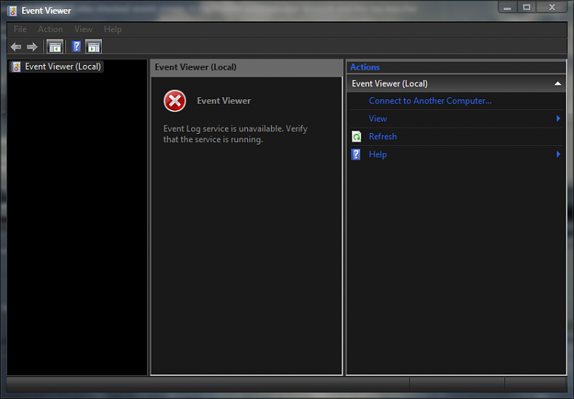The image size is (574, 399).
Task: Toggle the console tree pane toolbar icon
Action: [55, 47]
